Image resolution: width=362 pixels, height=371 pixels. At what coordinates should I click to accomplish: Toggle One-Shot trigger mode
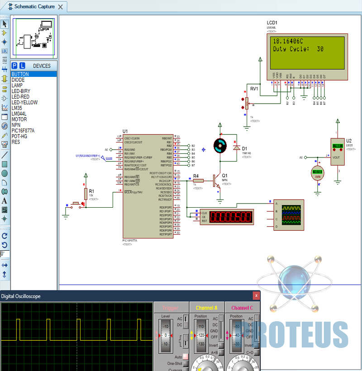[186, 364]
